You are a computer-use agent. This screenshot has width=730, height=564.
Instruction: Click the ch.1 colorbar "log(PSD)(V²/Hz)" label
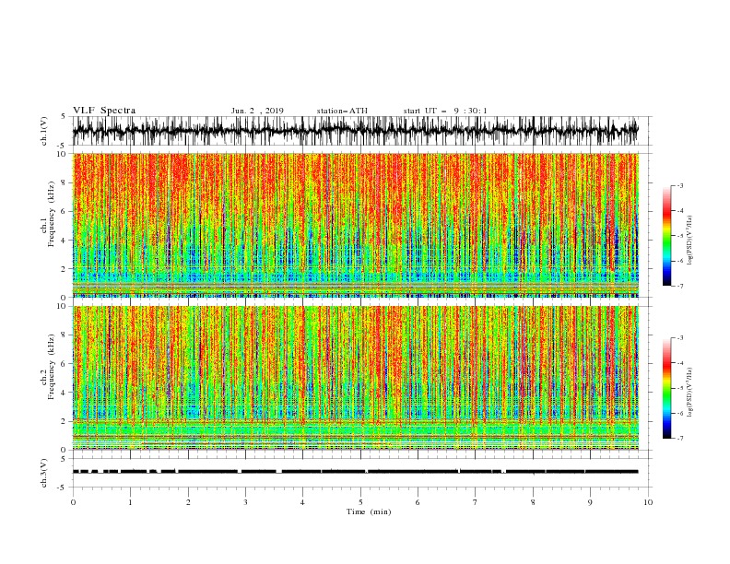[690, 241]
